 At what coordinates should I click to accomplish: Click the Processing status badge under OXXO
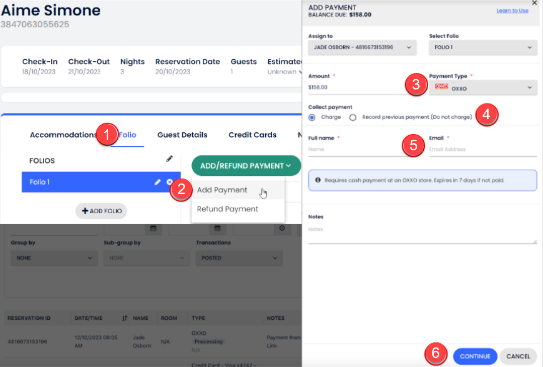[208, 341]
